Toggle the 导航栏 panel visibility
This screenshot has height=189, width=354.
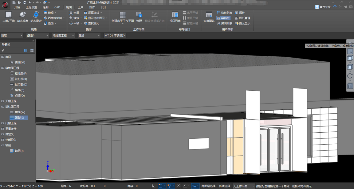coord(223,18)
